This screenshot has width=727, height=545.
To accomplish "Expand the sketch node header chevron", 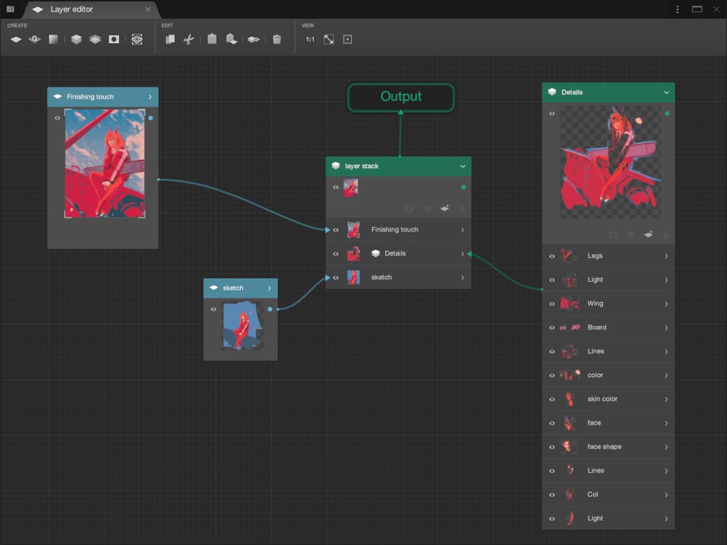I will (270, 288).
